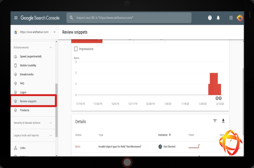Select the red Error tab

pyautogui.click(x=87, y=41)
